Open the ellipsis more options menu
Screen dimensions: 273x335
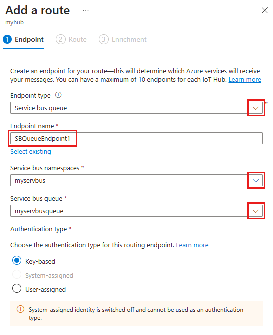86,10
